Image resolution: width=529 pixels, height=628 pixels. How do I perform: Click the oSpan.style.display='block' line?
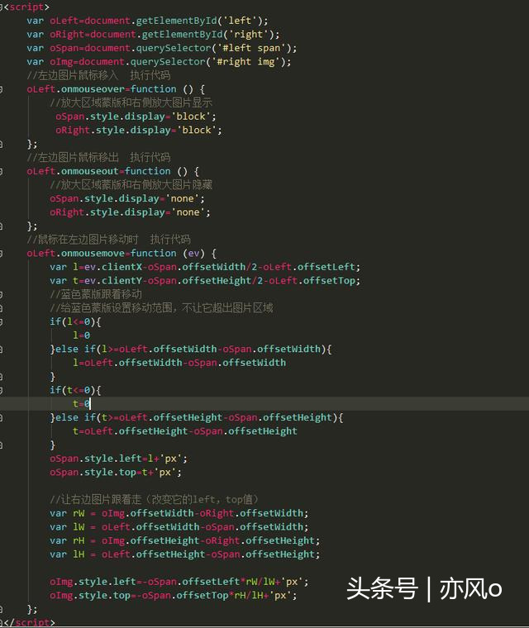[x=136, y=117]
